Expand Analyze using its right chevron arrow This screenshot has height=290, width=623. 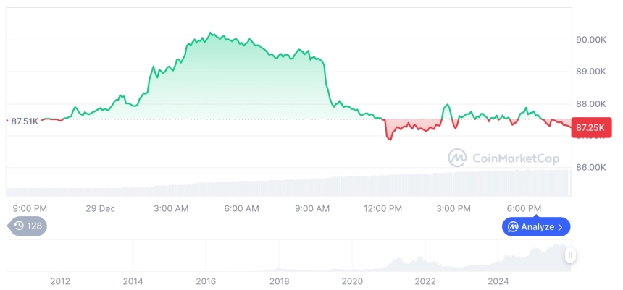(x=560, y=227)
